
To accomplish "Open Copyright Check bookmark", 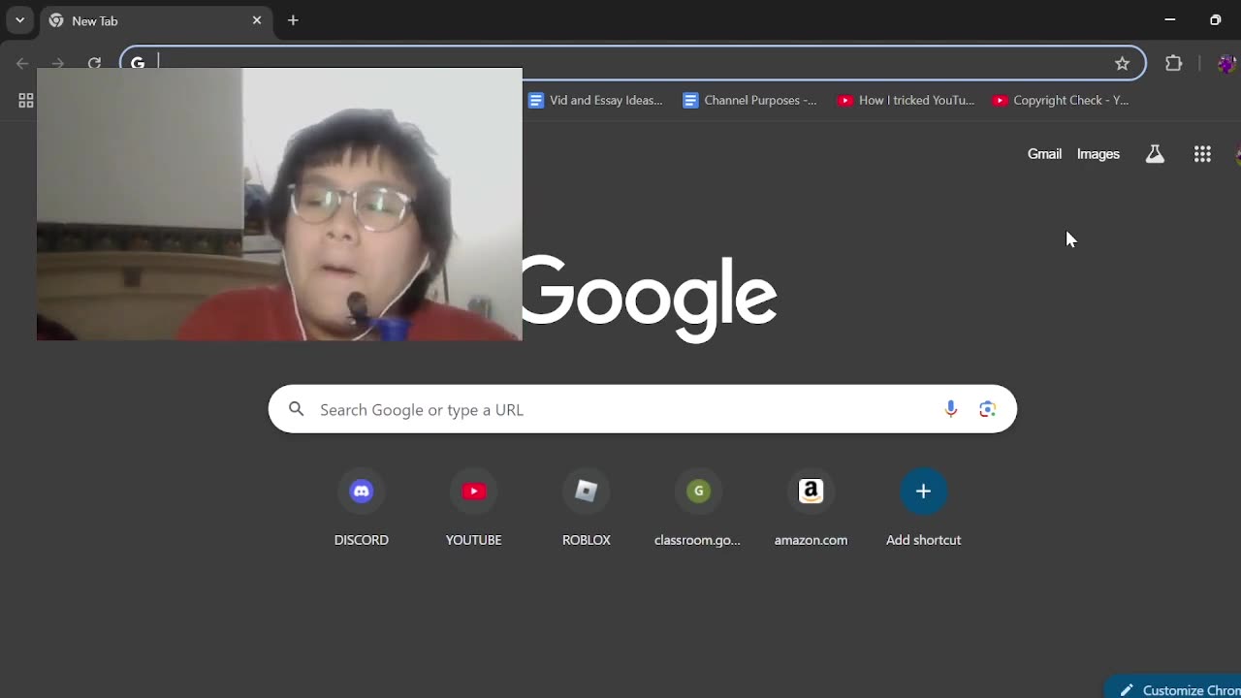I will (x=1061, y=100).
